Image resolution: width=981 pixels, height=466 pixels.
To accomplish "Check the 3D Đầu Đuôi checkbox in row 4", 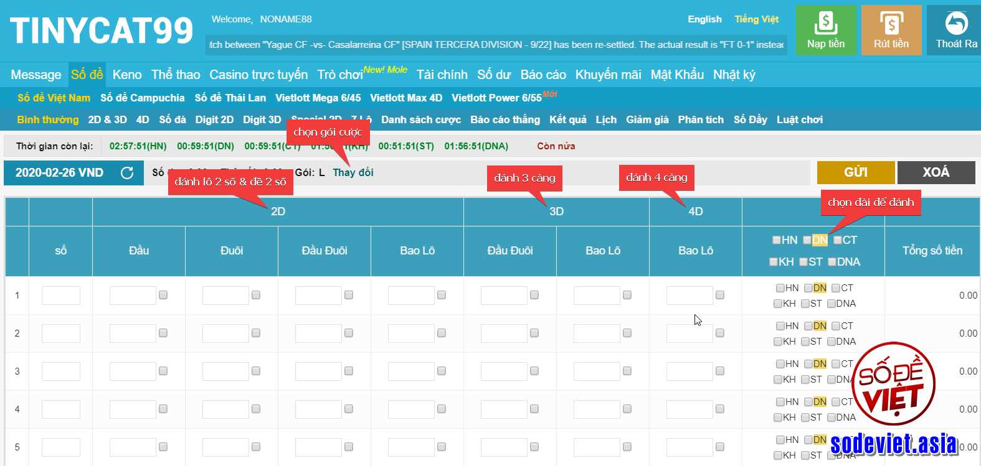I will [534, 409].
